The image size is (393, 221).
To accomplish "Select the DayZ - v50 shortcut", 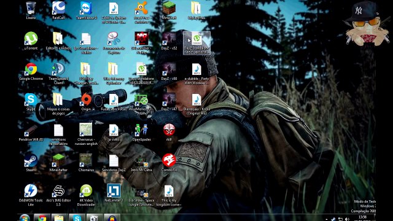I will (169, 71).
